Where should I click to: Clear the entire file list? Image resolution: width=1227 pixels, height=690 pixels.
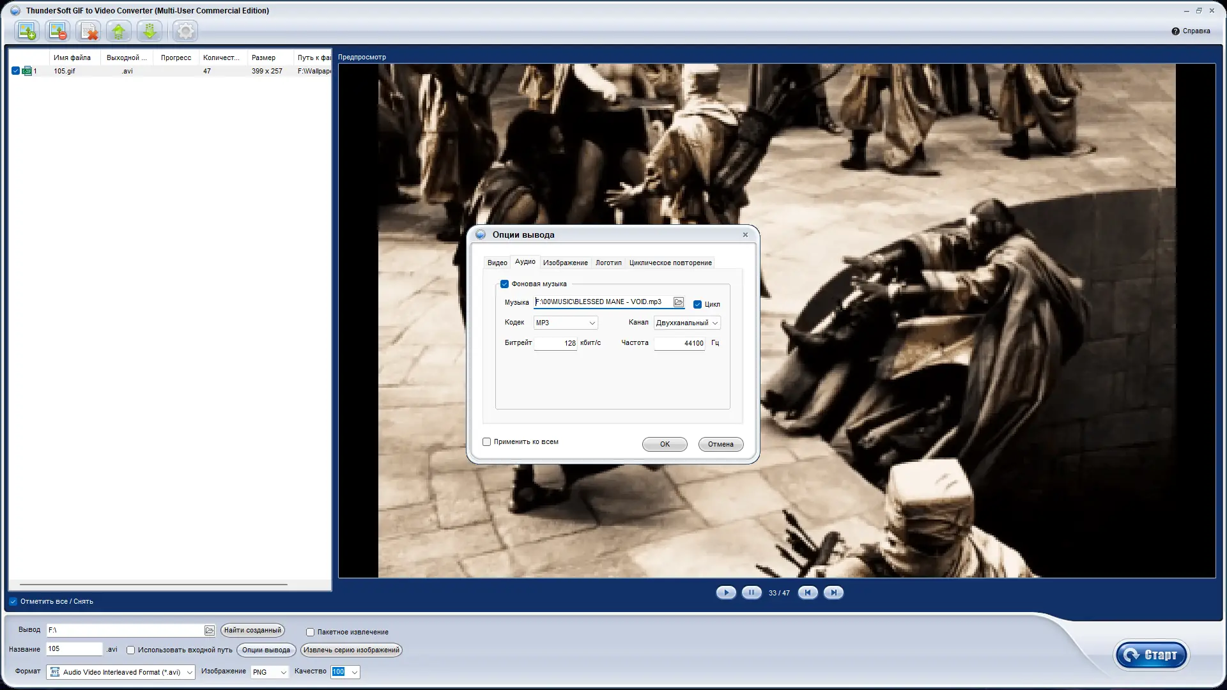(x=88, y=31)
